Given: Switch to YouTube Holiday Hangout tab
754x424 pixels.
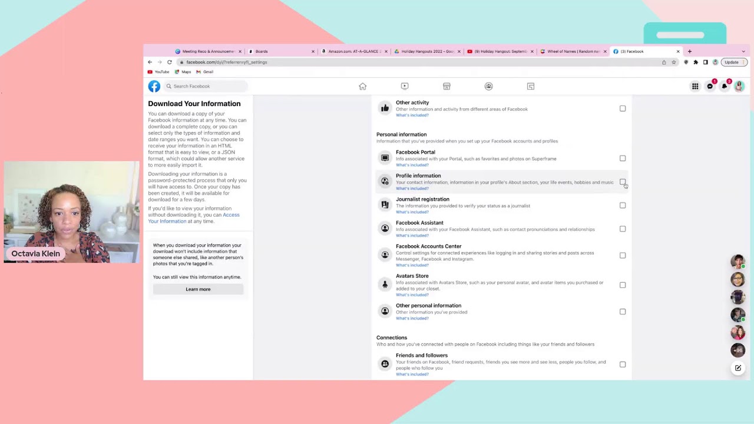Looking at the screenshot, I should coord(501,51).
